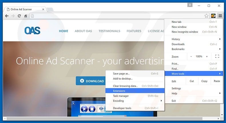This screenshot has height=123, width=226.
Task: Expand the More tools submenu
Action: pyautogui.click(x=194, y=74)
